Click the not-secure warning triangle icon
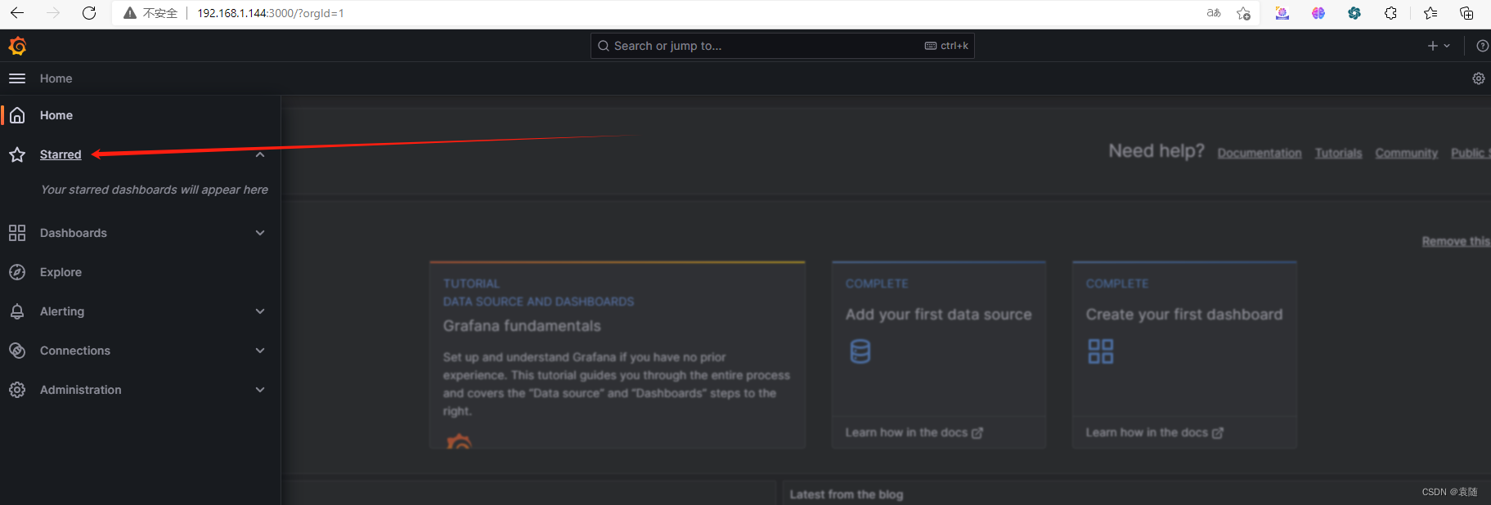Screen dimensions: 1491x505 [129, 13]
